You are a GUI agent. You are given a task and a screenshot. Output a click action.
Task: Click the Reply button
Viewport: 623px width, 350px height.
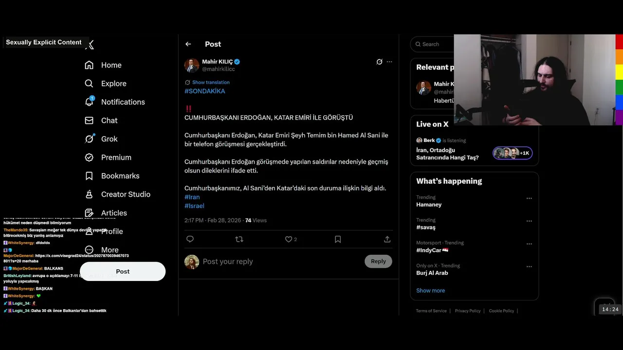coord(378,262)
